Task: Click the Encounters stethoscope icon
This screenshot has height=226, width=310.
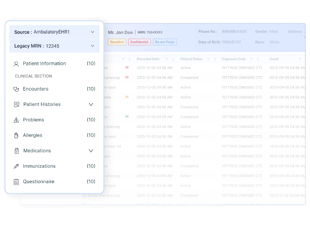Action: (16, 89)
